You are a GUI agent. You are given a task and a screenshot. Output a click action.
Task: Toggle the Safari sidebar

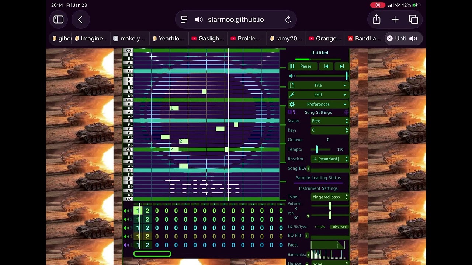pyautogui.click(x=59, y=20)
